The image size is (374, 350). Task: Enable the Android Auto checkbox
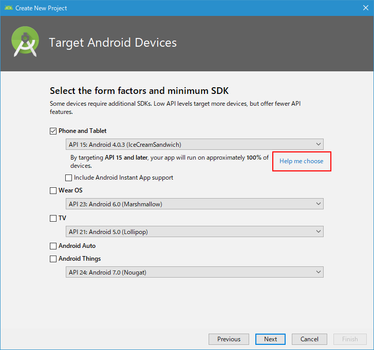point(53,246)
